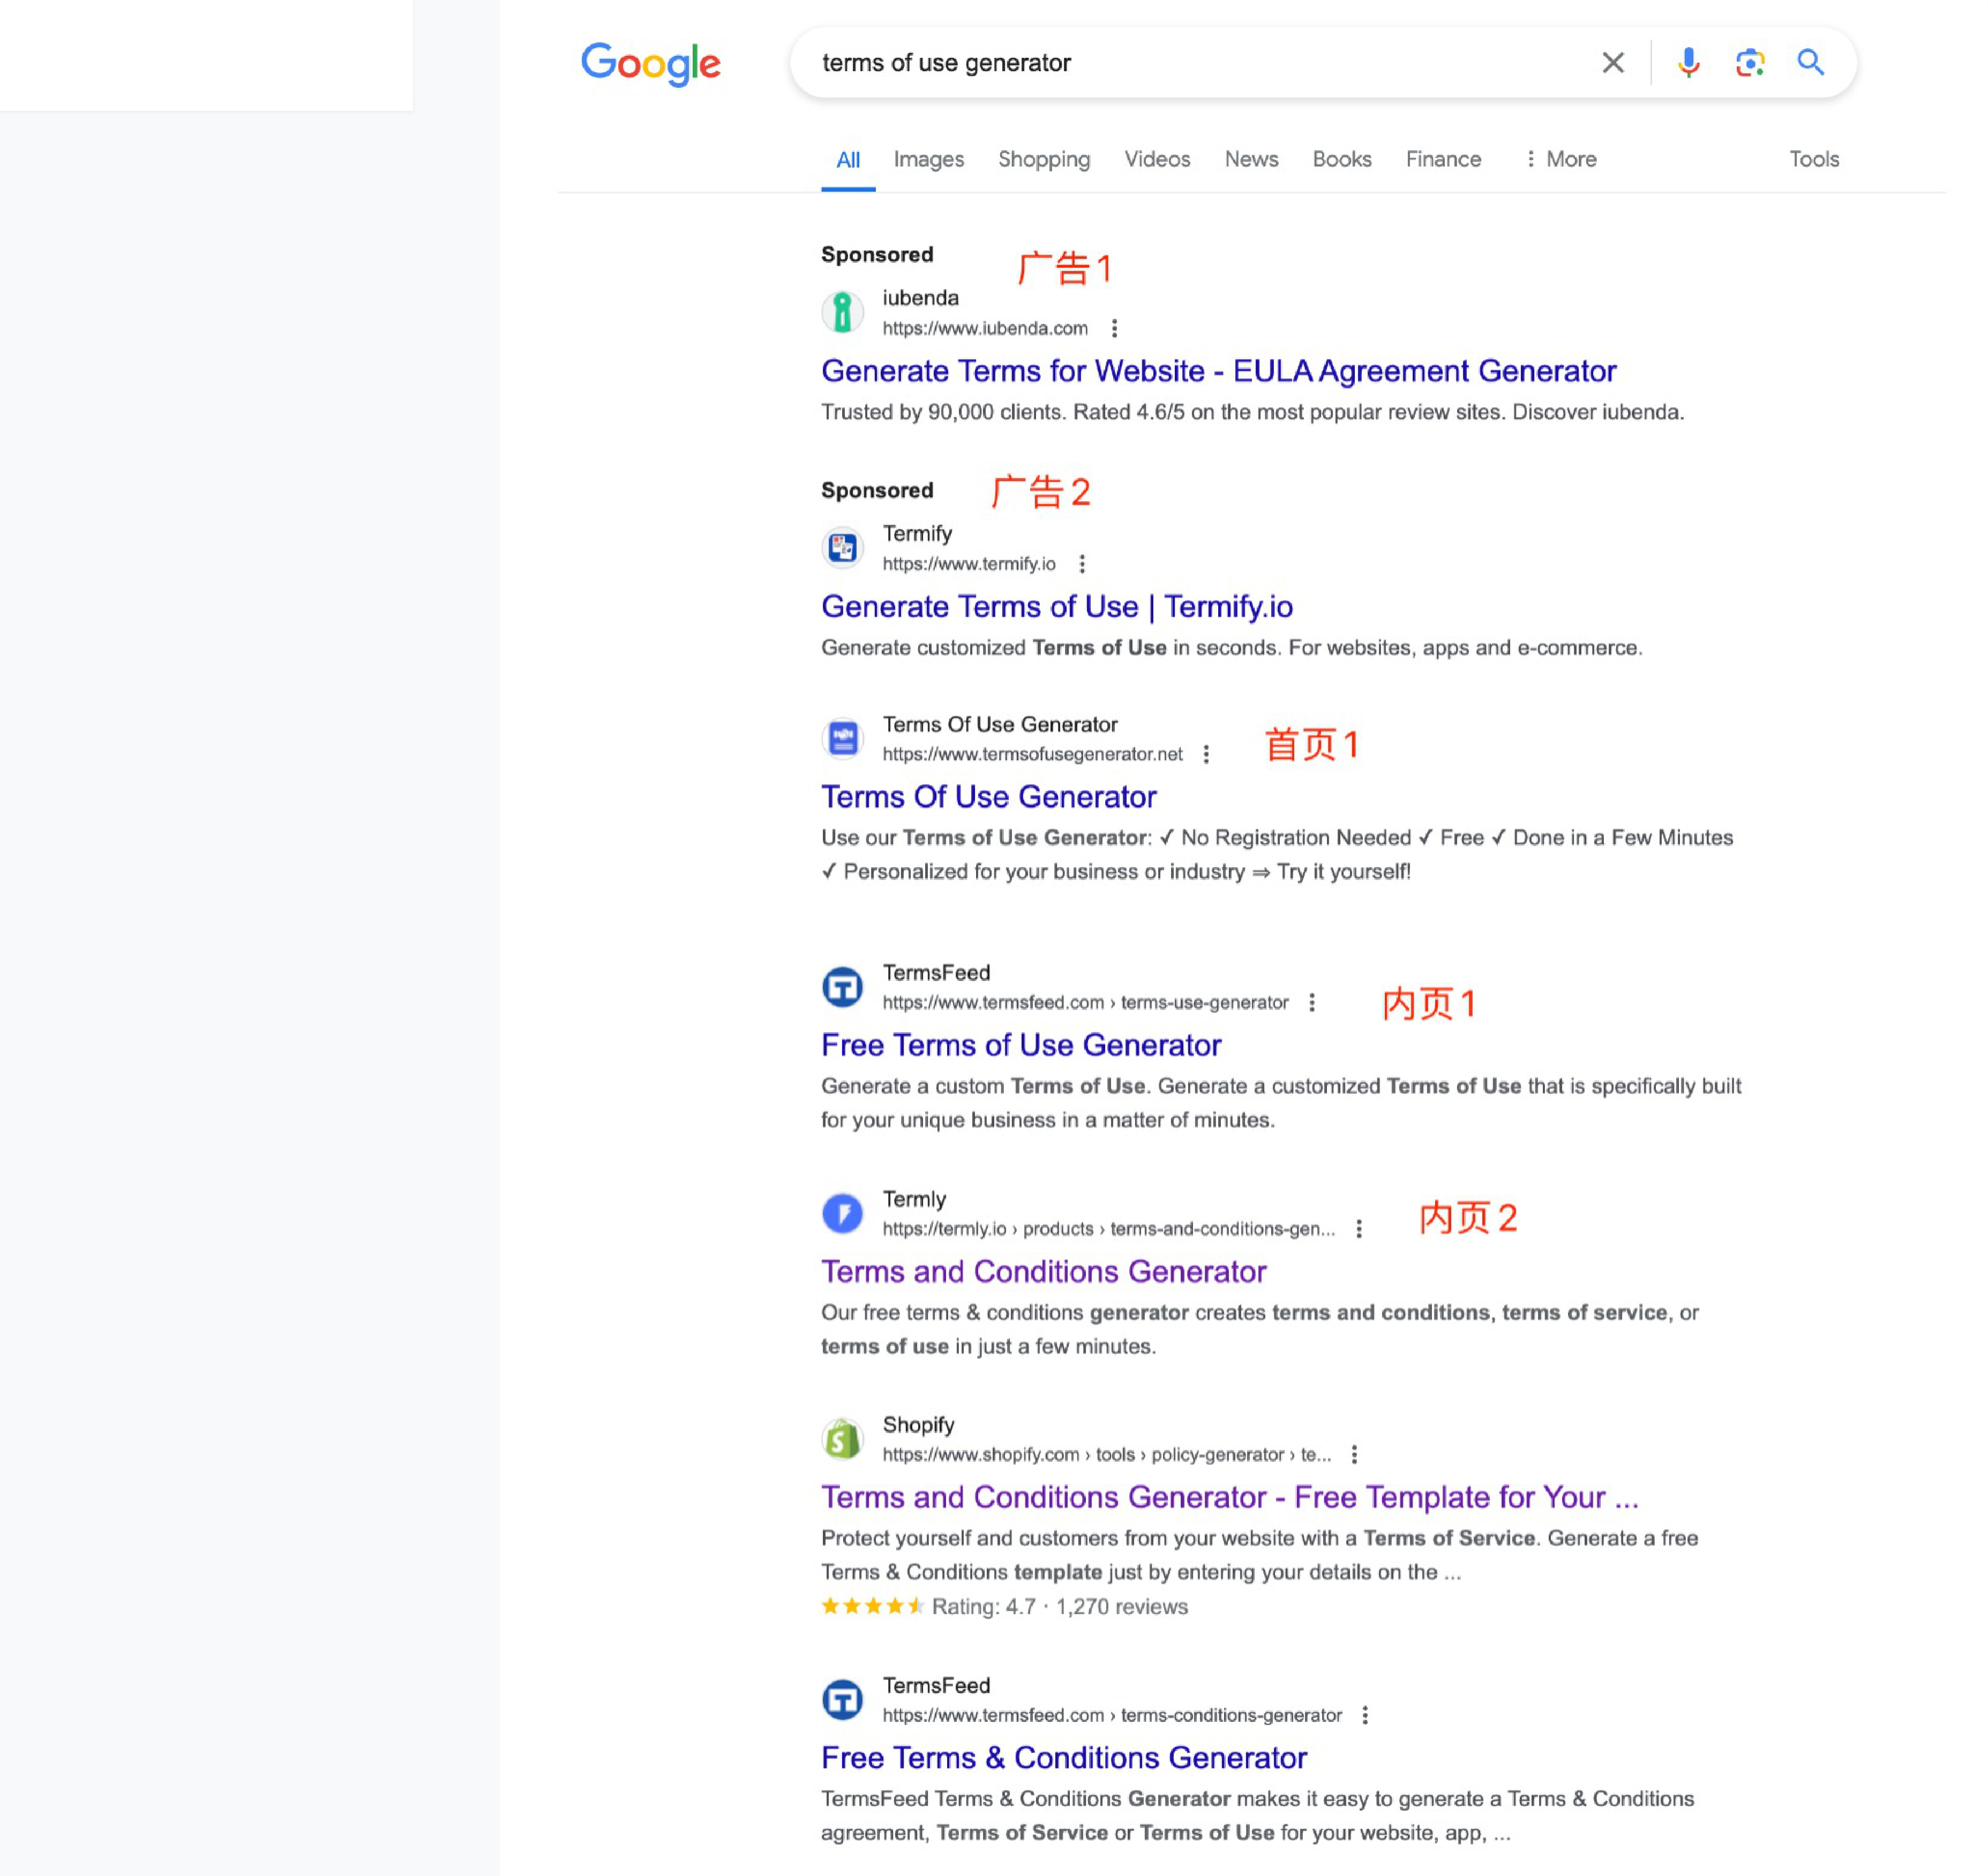The height and width of the screenshot is (1876, 1988).
Task: Click the iubenda favicon icon
Action: coord(843,312)
